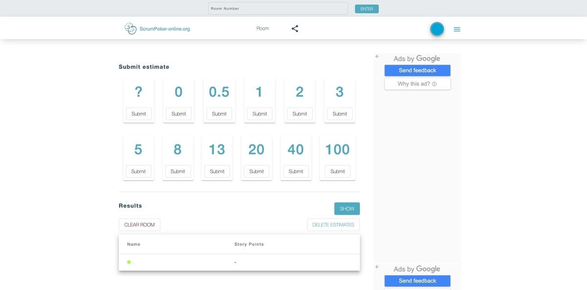
Task: Open the share icon next to Room
Action: coord(295,28)
